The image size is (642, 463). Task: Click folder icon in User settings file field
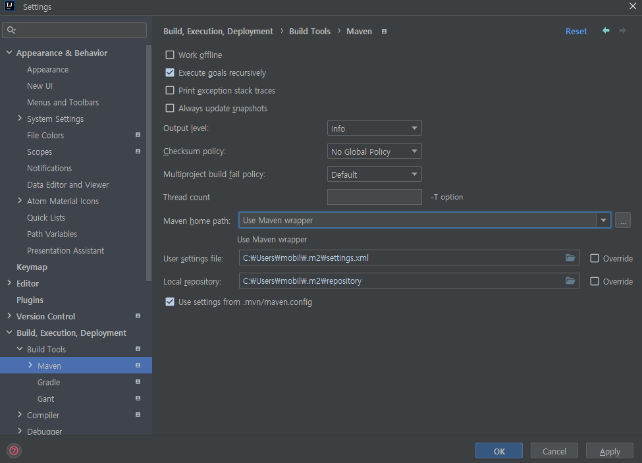tap(570, 258)
